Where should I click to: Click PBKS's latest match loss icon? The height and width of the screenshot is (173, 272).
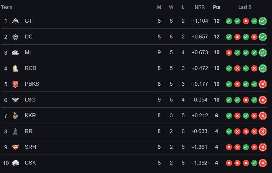(263, 84)
